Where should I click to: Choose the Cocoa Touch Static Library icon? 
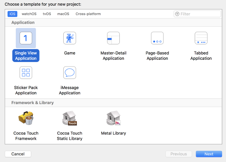coord(70,118)
